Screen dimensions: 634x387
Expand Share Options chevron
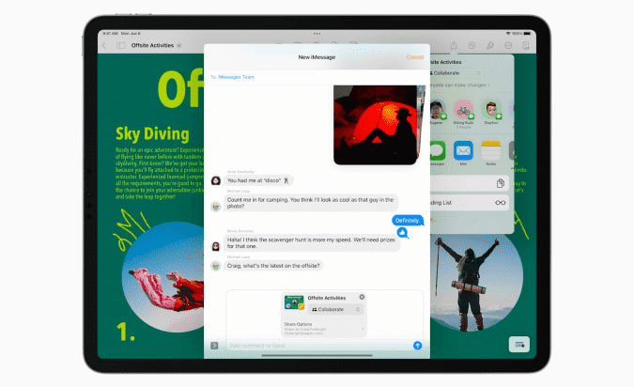[x=361, y=328]
